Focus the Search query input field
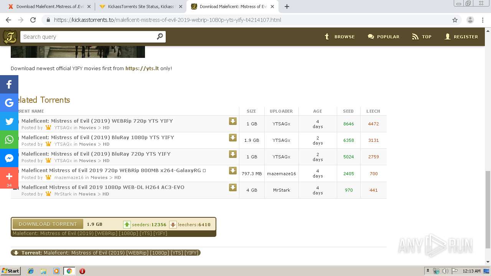The height and width of the screenshot is (276, 491). pos(88,37)
